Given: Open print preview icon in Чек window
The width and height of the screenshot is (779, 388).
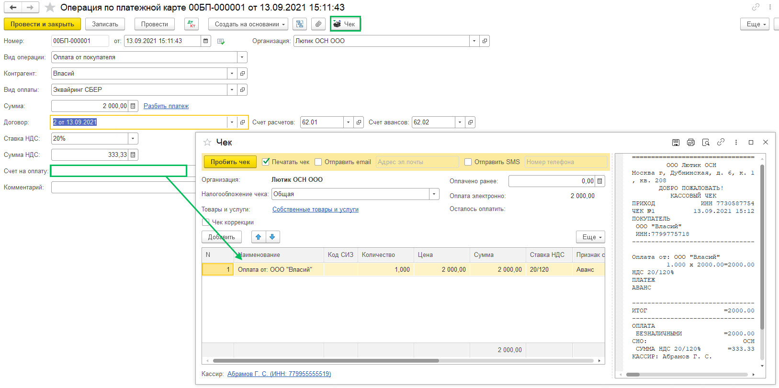Looking at the screenshot, I should [x=706, y=143].
